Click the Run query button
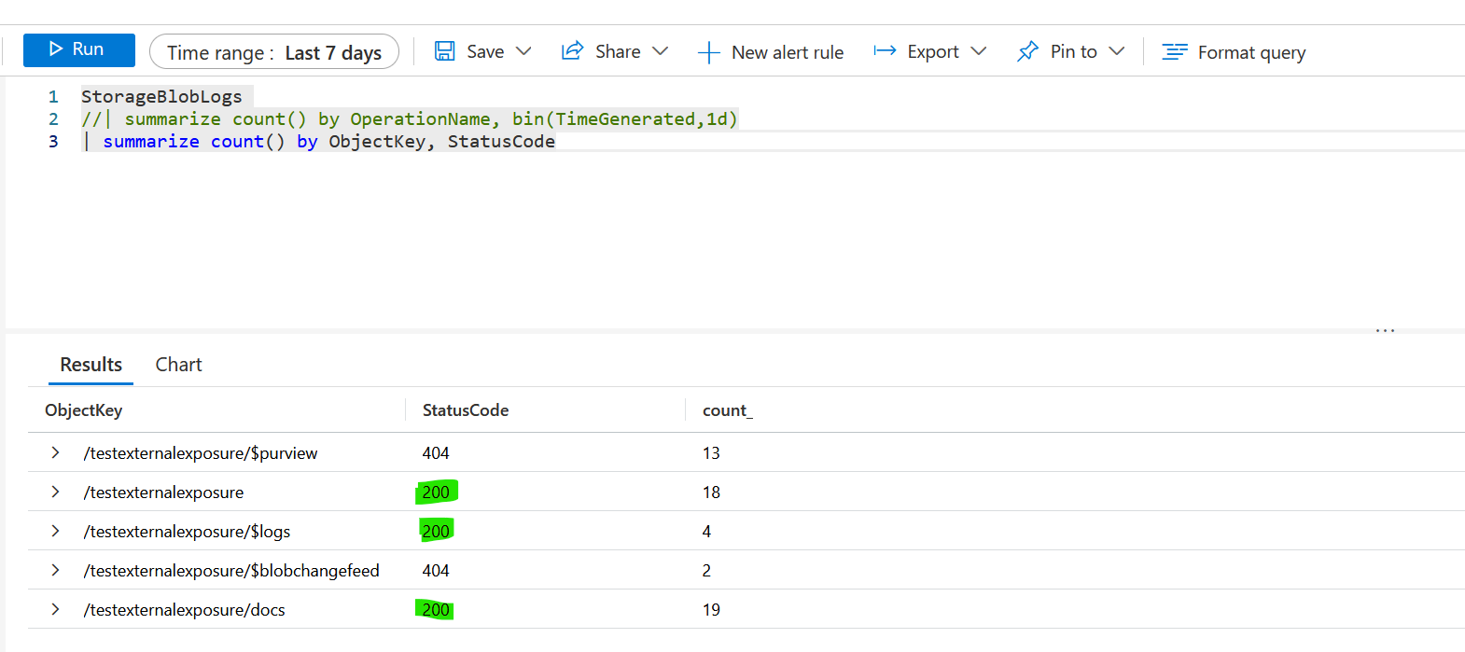Viewport: 1465px width, 652px height. coord(78,49)
